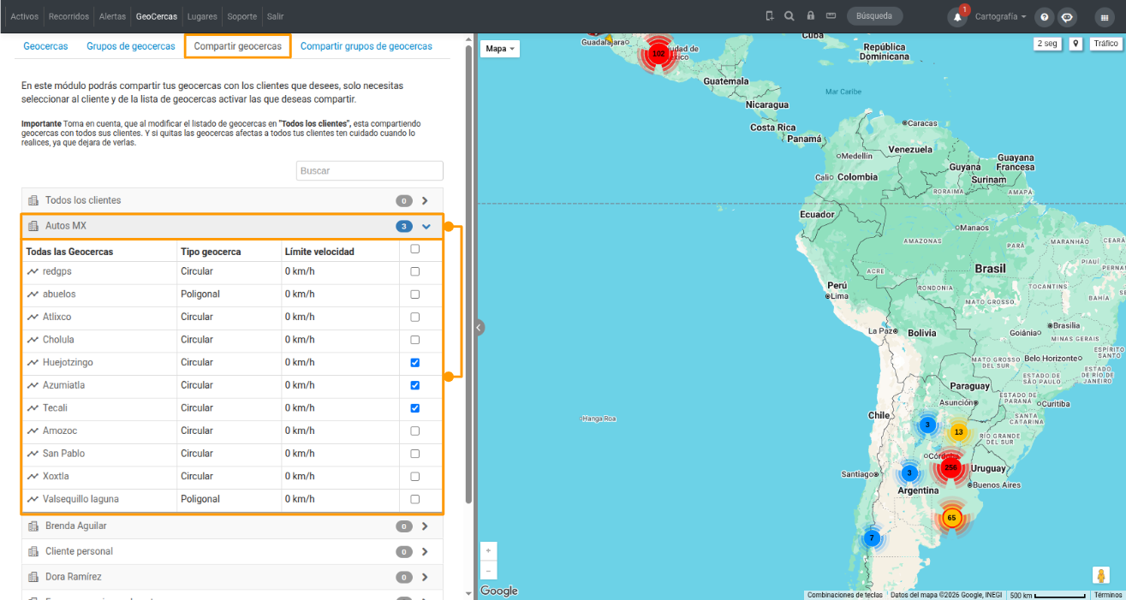Screen dimensions: 1126x600
Task: Click the add device icon in top bar
Action: 769,16
